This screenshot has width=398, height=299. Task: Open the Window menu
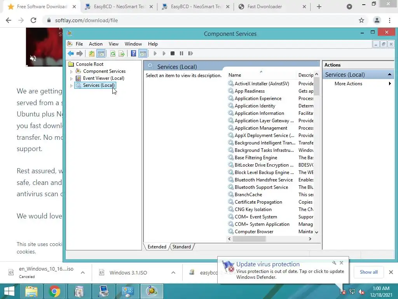133,44
